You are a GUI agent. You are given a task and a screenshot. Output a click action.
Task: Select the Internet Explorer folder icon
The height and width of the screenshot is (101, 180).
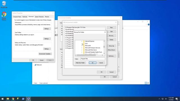(84, 41)
